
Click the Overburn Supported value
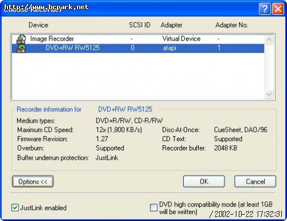coord(110,148)
